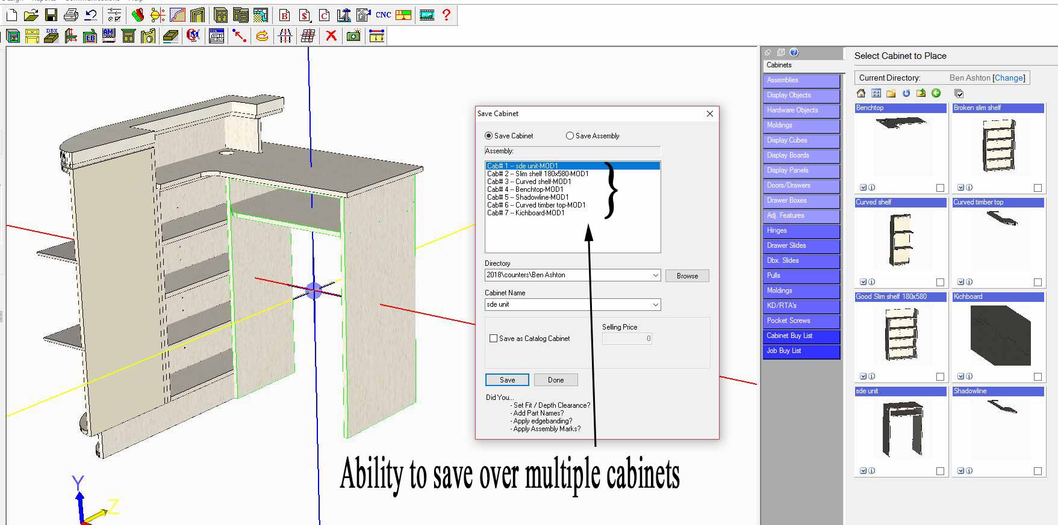Open the Cabinet Name dropdown
The image size is (1058, 525).
pyautogui.click(x=655, y=305)
